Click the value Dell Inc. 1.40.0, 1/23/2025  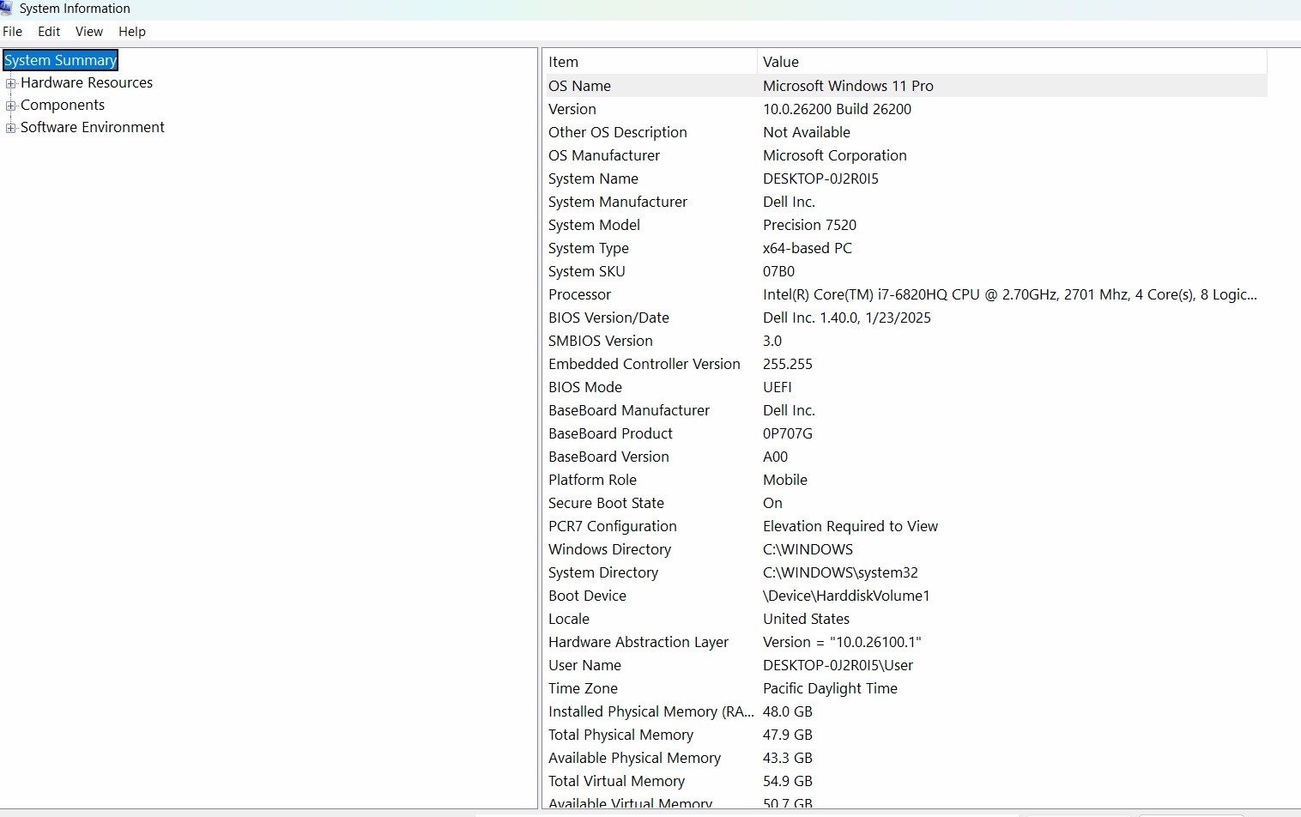point(847,318)
